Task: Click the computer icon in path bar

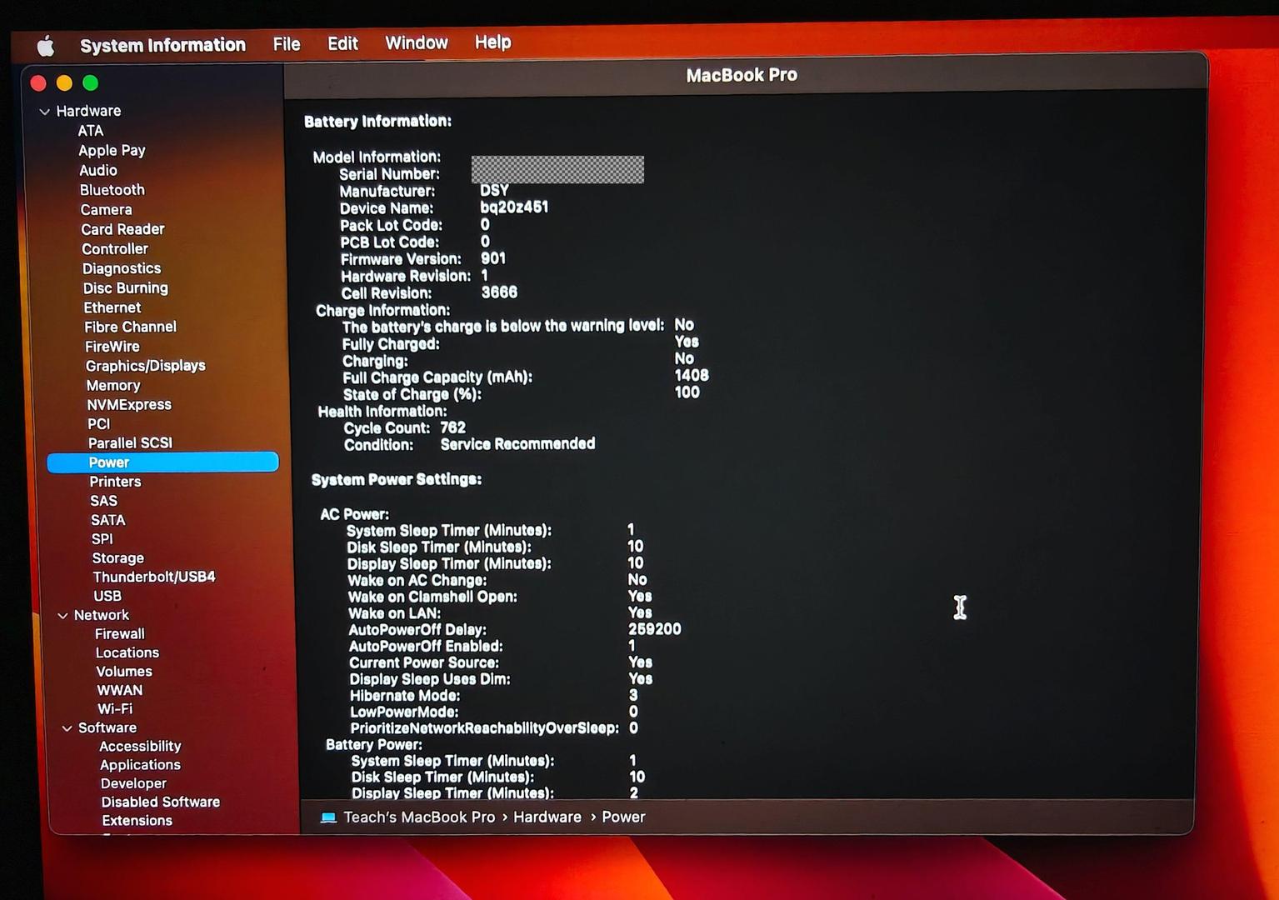Action: point(328,817)
